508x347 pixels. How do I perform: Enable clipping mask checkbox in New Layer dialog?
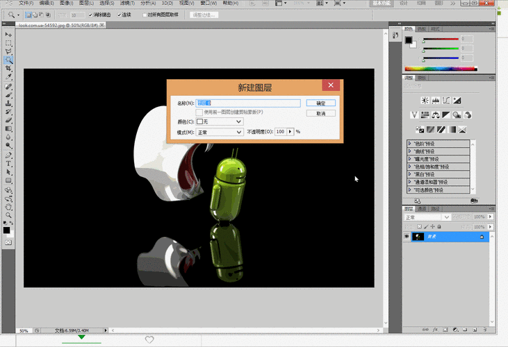click(199, 112)
